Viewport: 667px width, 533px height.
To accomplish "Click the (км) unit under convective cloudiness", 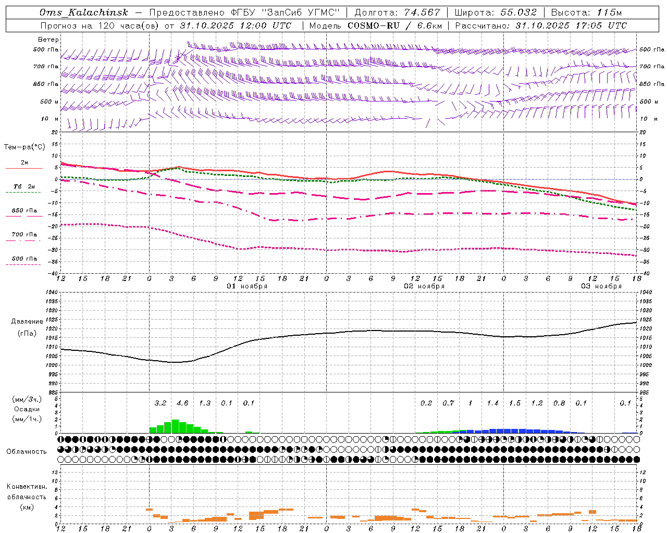I will pyautogui.click(x=27, y=507).
